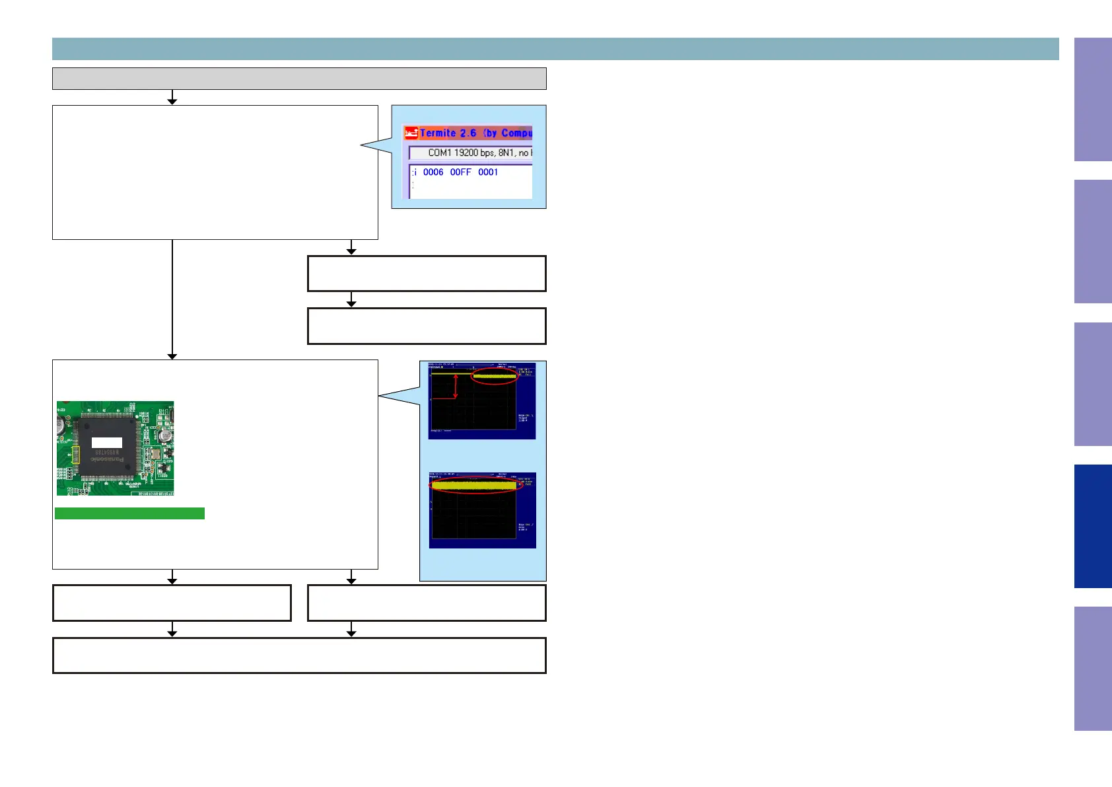This screenshot has height=787, width=1112.
Task: Click the Termite 2.6 title bar text
Action: (475, 133)
